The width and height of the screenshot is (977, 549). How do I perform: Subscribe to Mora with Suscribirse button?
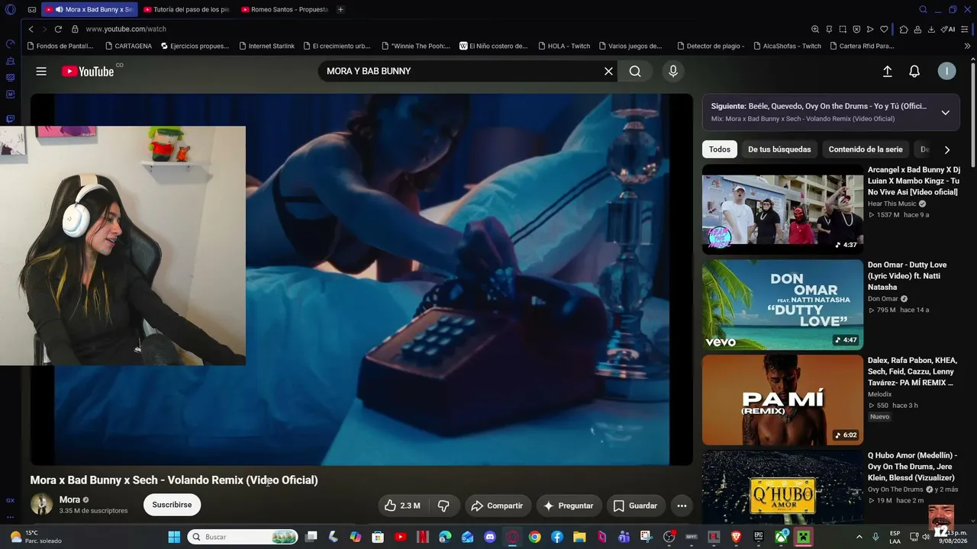172,505
